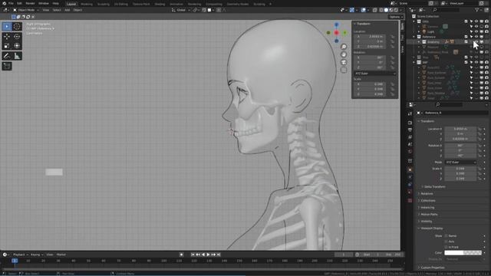The height and width of the screenshot is (276, 491).
Task: Switch to the Layout workspace tab
Action: pyautogui.click(x=71, y=4)
